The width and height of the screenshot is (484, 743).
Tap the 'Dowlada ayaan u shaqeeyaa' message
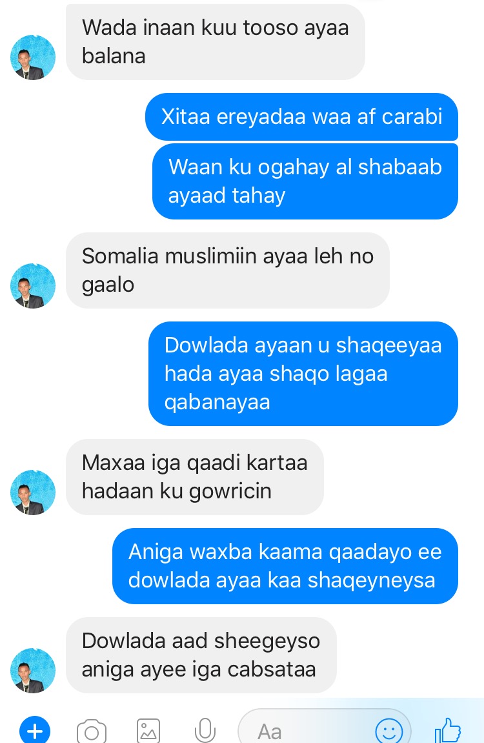303,373
